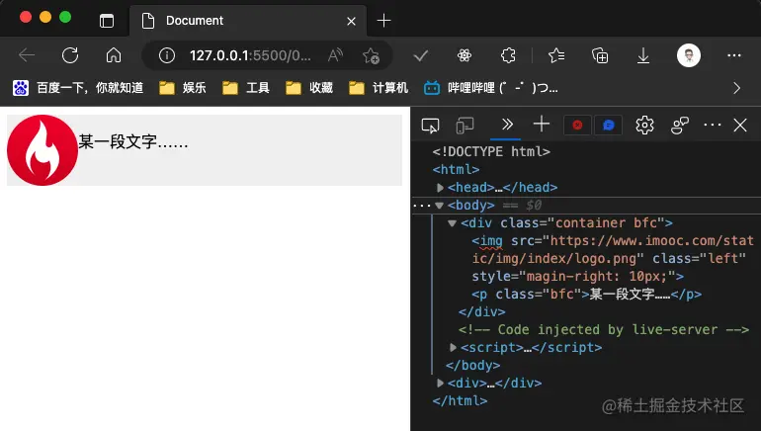Screen dimensions: 761x431
Task: Click the 127.0.0.1:5500 address field
Action: pyautogui.click(x=250, y=55)
